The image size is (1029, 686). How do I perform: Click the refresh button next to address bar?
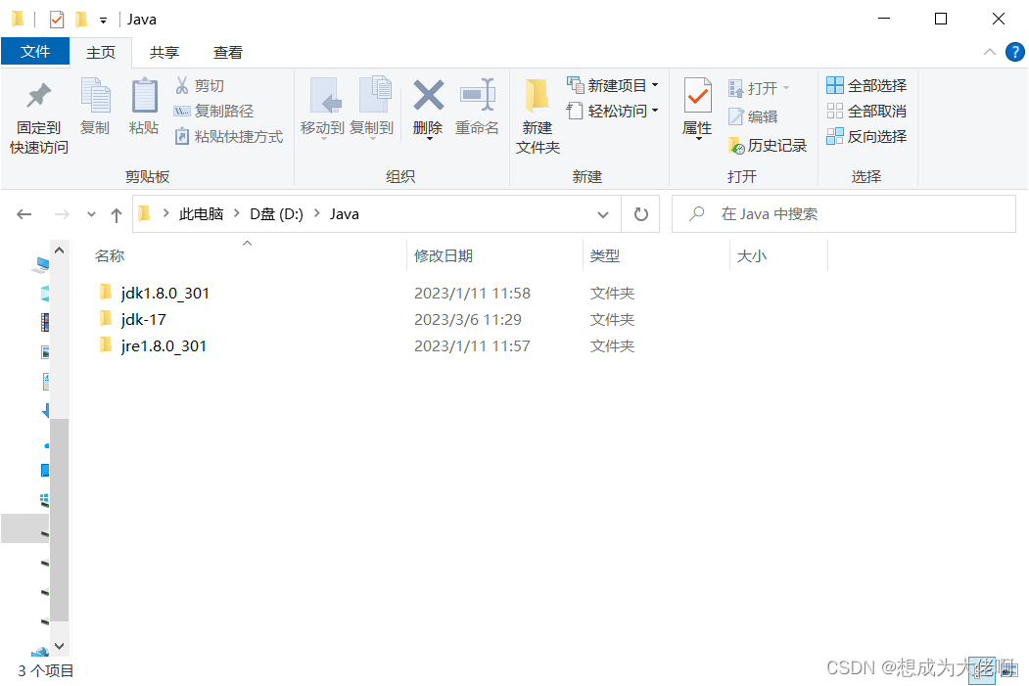[x=640, y=213]
